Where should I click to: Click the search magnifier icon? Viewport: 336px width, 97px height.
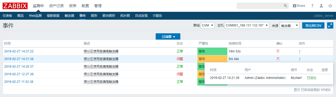[286, 6]
